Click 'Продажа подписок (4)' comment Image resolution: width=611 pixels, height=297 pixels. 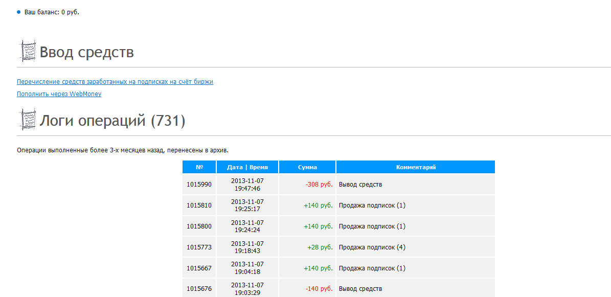(372, 247)
